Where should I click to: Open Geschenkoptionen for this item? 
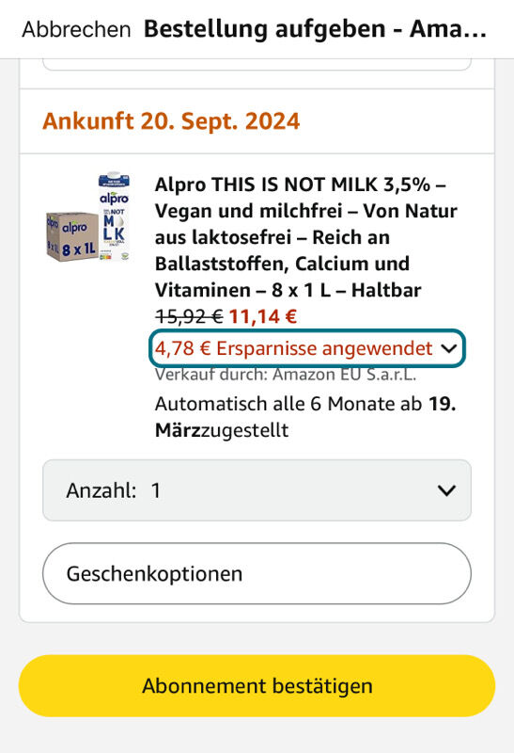point(257,573)
